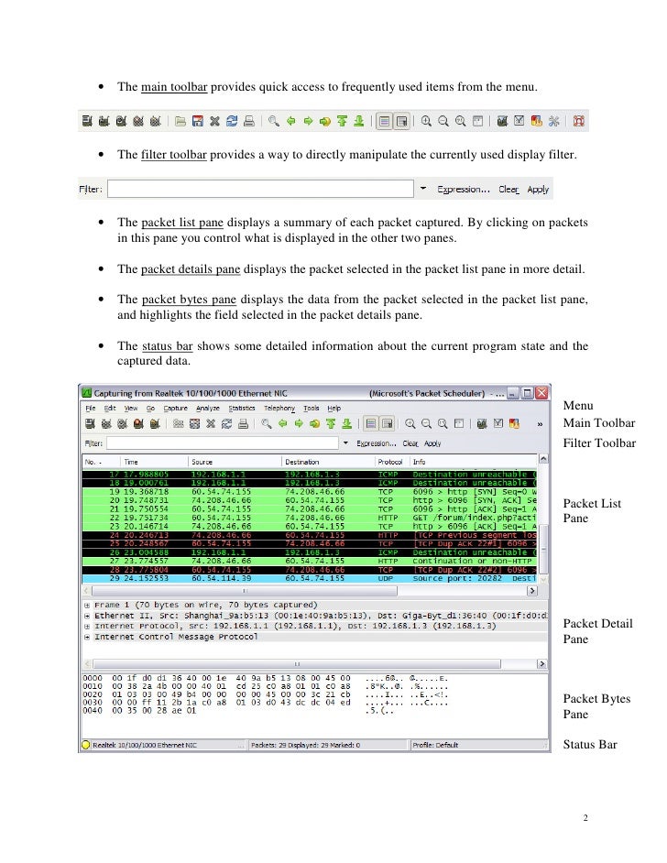667x863 pixels.
Task: Toggle Auto Scroll in standalone toolbar strip
Action: (401, 121)
